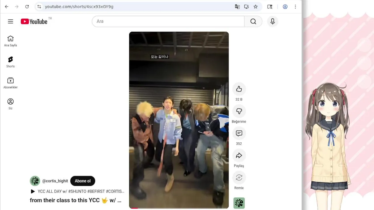Screen dimensions: 374x210
Task: Go to YouTube home via logo
Action: 34,21
